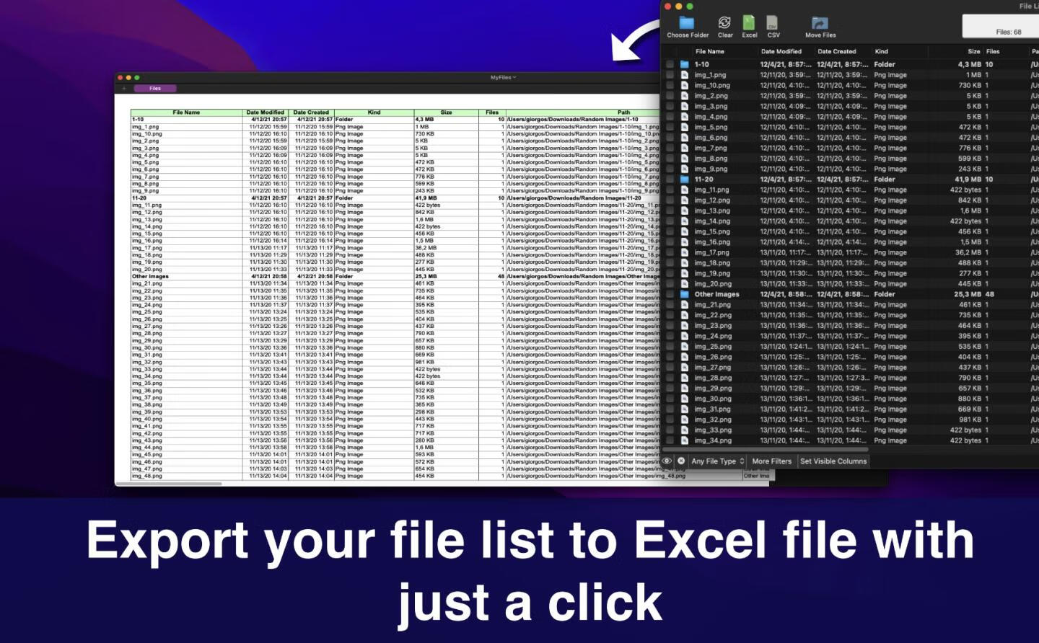Sort by the File Name column header
The height and width of the screenshot is (643, 1039).
click(x=709, y=52)
